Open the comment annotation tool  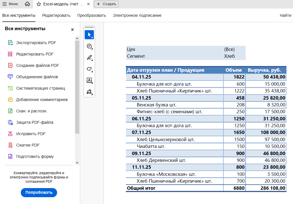(89, 46)
